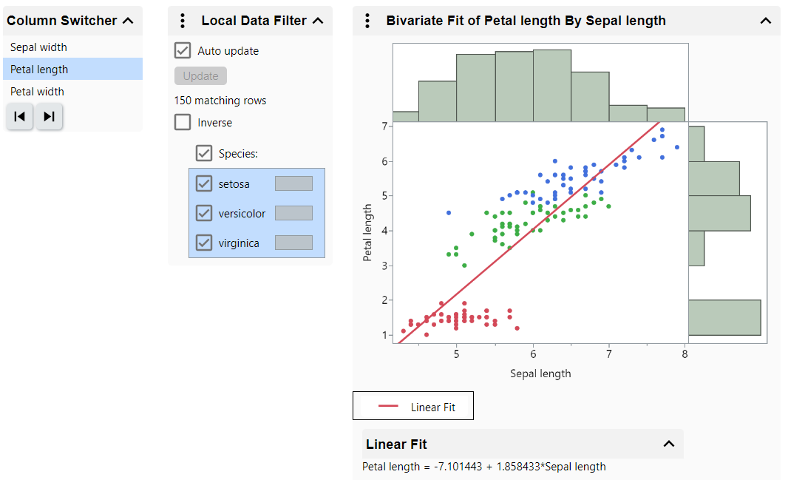
Task: Click the Linear Fit legend entry
Action: click(413, 407)
